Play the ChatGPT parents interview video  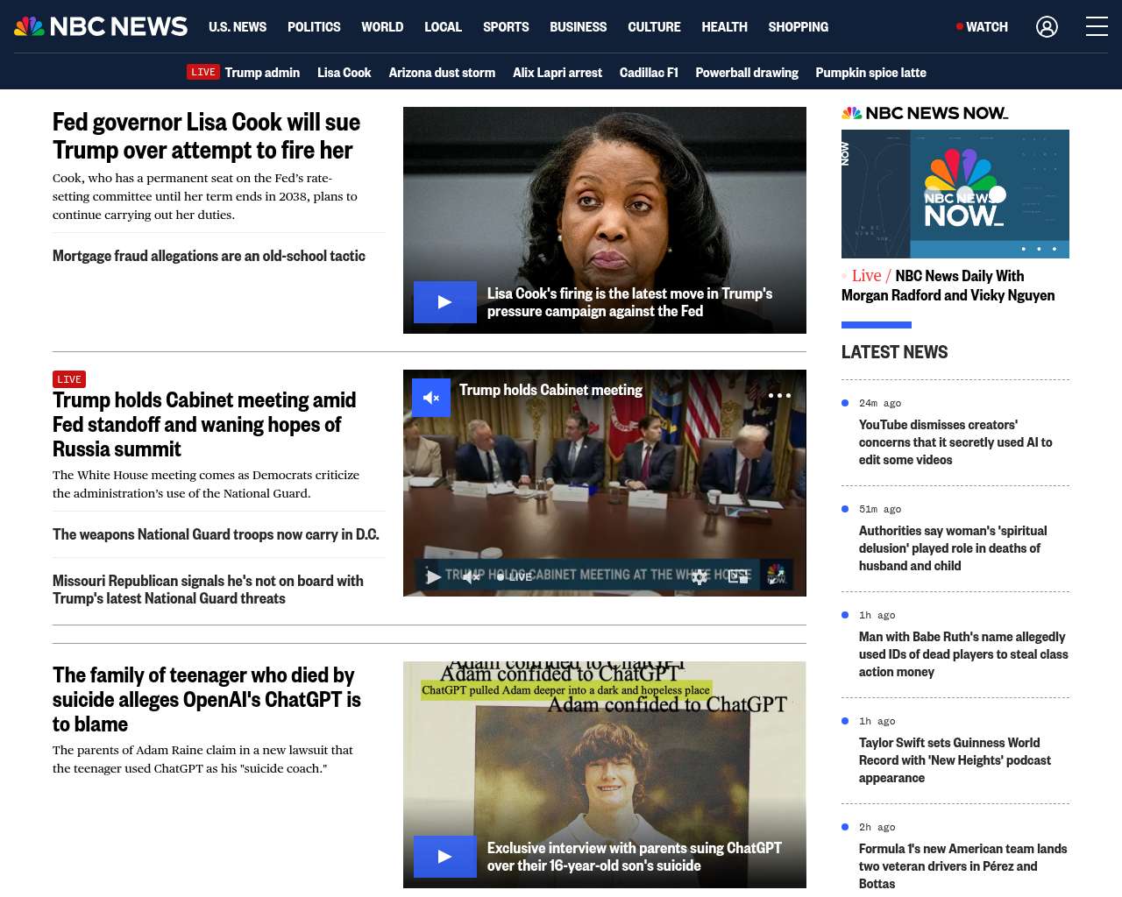pos(445,857)
